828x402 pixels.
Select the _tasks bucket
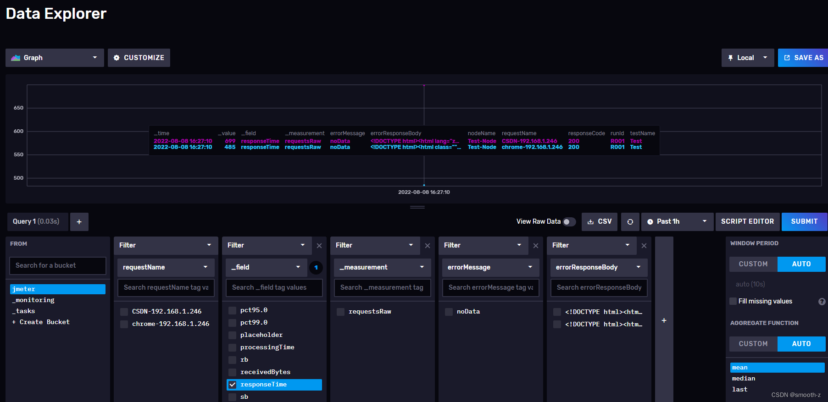(58, 311)
